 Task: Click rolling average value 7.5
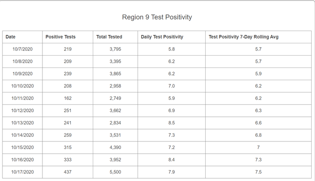tap(258, 172)
